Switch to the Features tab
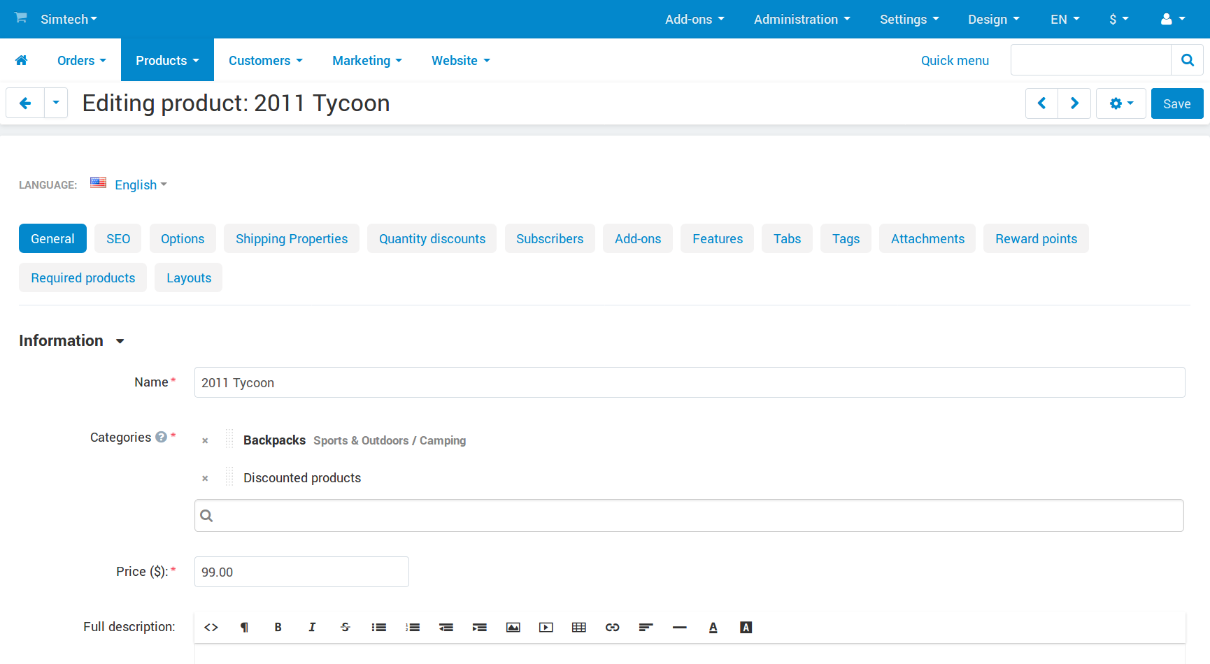This screenshot has height=664, width=1210. click(718, 238)
